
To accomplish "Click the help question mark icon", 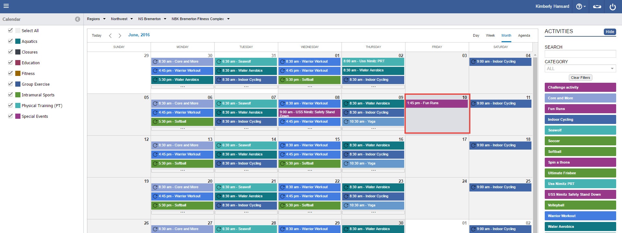I will point(579,6).
